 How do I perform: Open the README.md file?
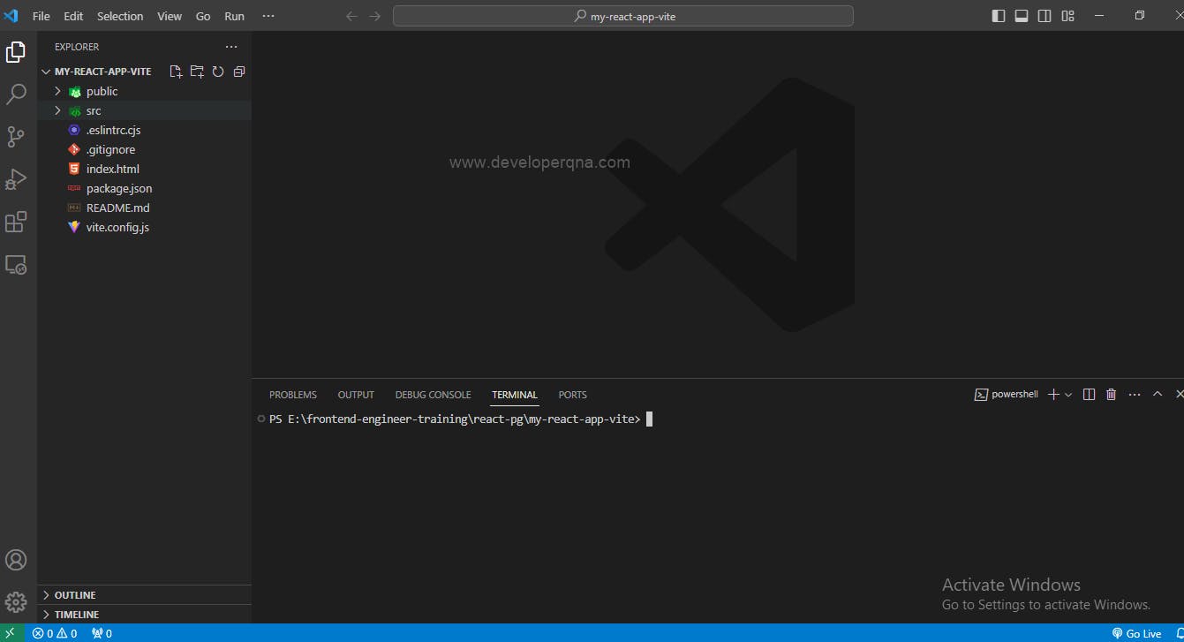point(144,208)
